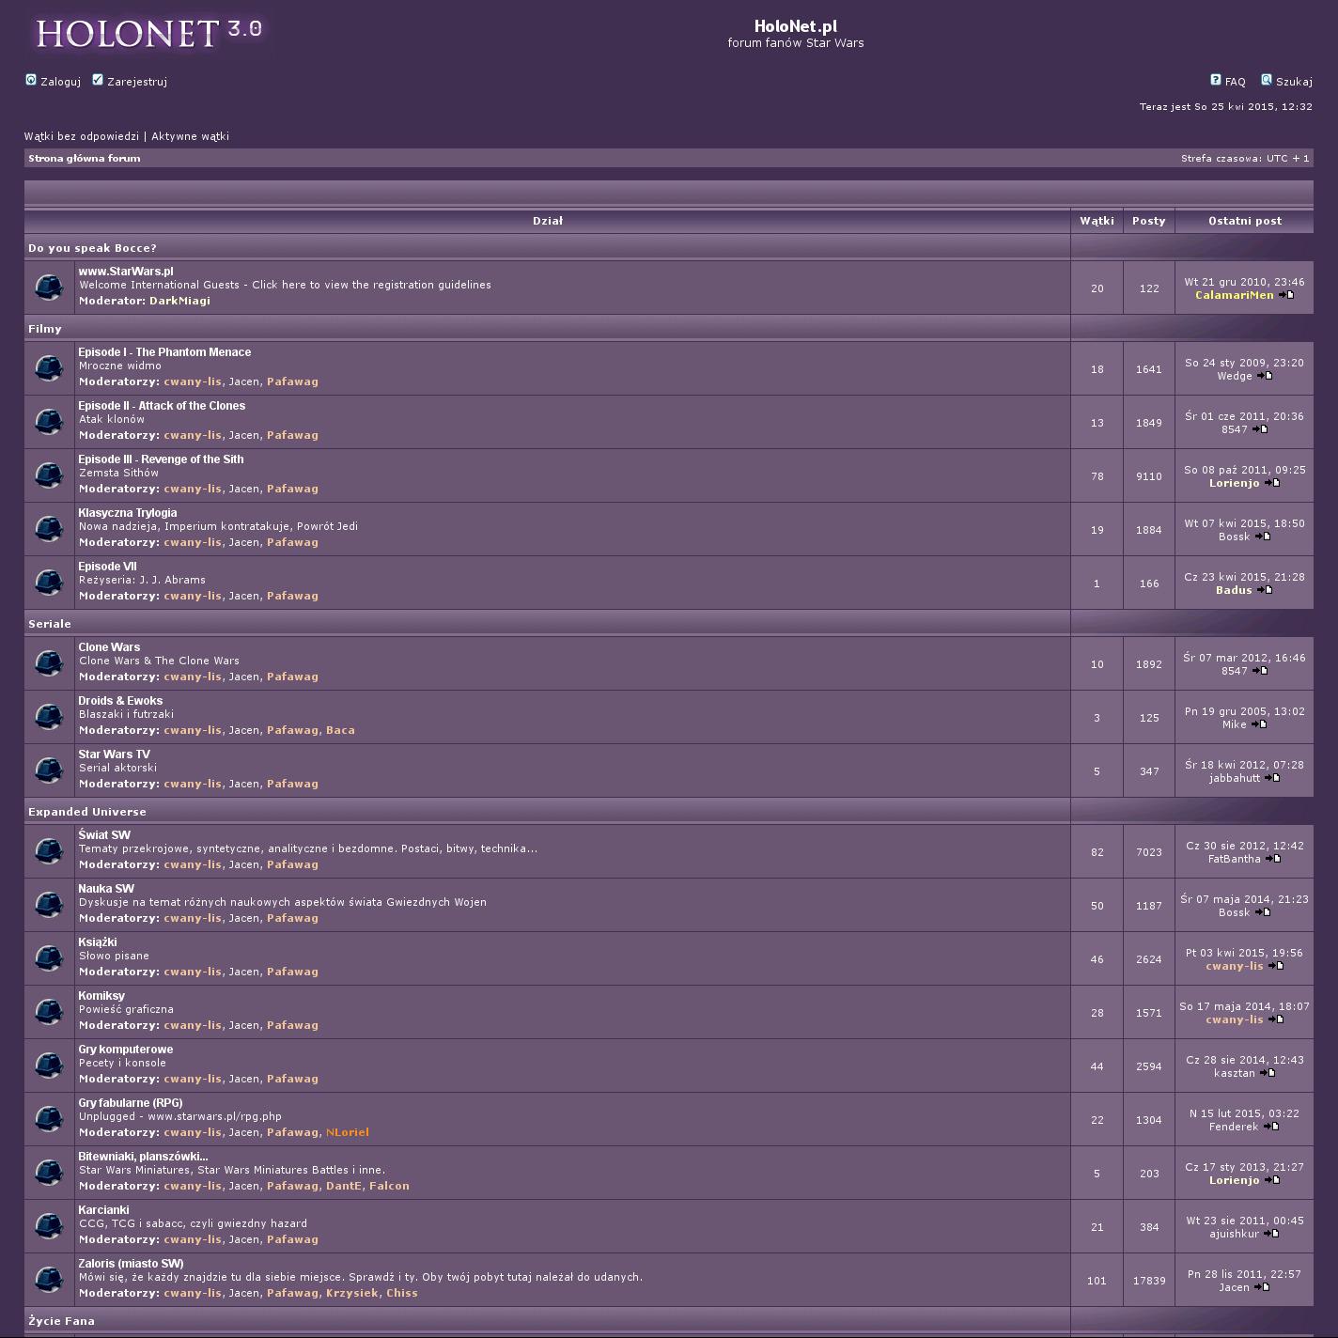The image size is (1338, 1338).
Task: Show Wątki bez odpowiedzi
Action: pos(82,136)
